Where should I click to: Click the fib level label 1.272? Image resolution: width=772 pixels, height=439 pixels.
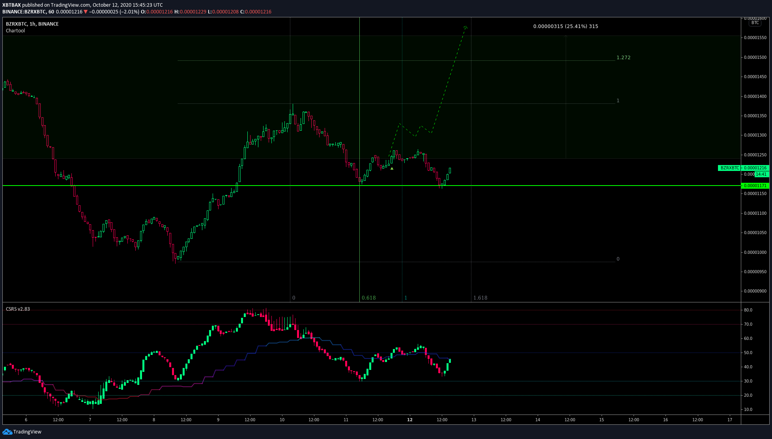click(623, 58)
